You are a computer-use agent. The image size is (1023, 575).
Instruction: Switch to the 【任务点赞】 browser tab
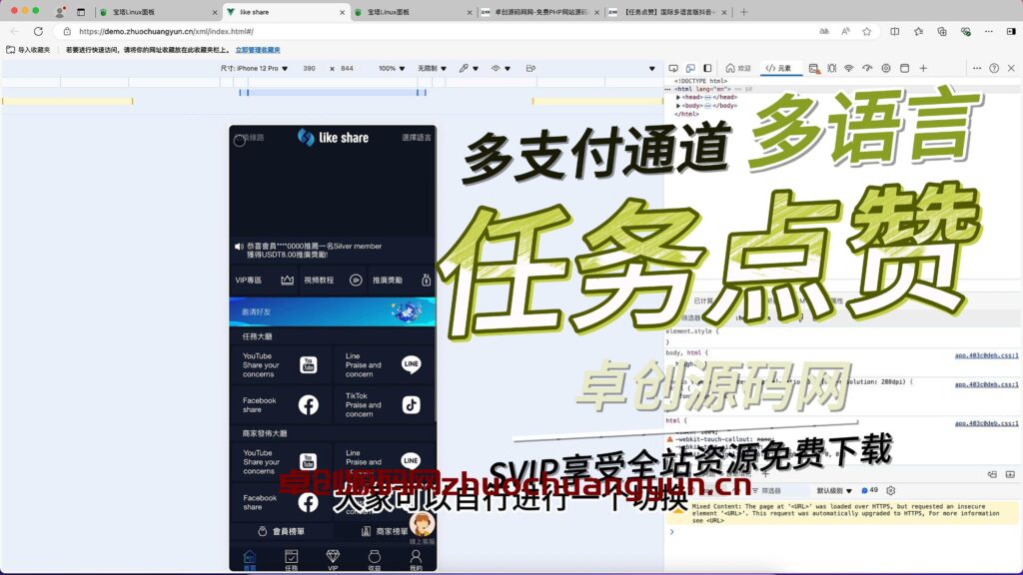(667, 12)
